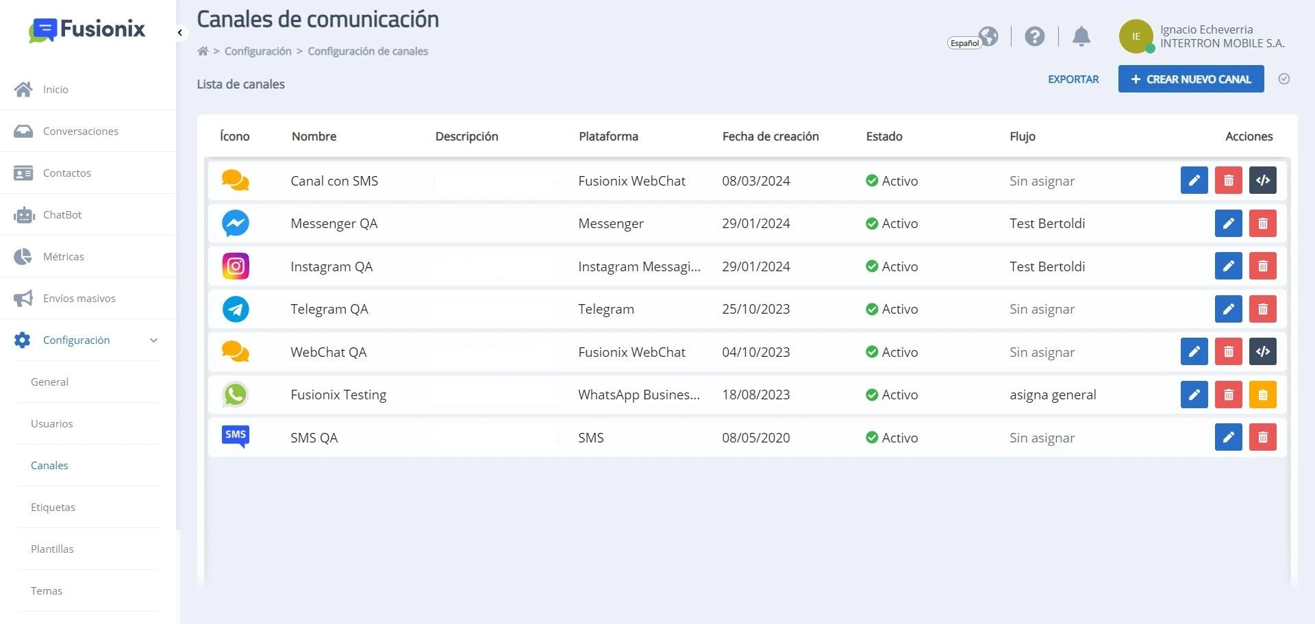Collapse the Configuración menu chevron
The height and width of the screenshot is (624, 1315).
pos(153,340)
